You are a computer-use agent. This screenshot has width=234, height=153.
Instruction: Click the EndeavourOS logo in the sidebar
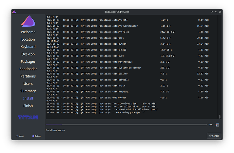(28, 21)
